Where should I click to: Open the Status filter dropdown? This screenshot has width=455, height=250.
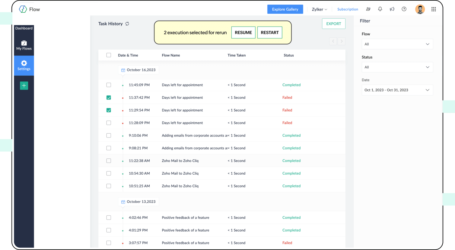pos(397,67)
